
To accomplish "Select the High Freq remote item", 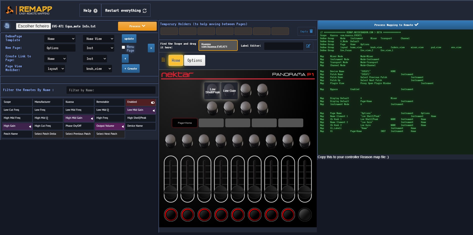I will 110,118.
